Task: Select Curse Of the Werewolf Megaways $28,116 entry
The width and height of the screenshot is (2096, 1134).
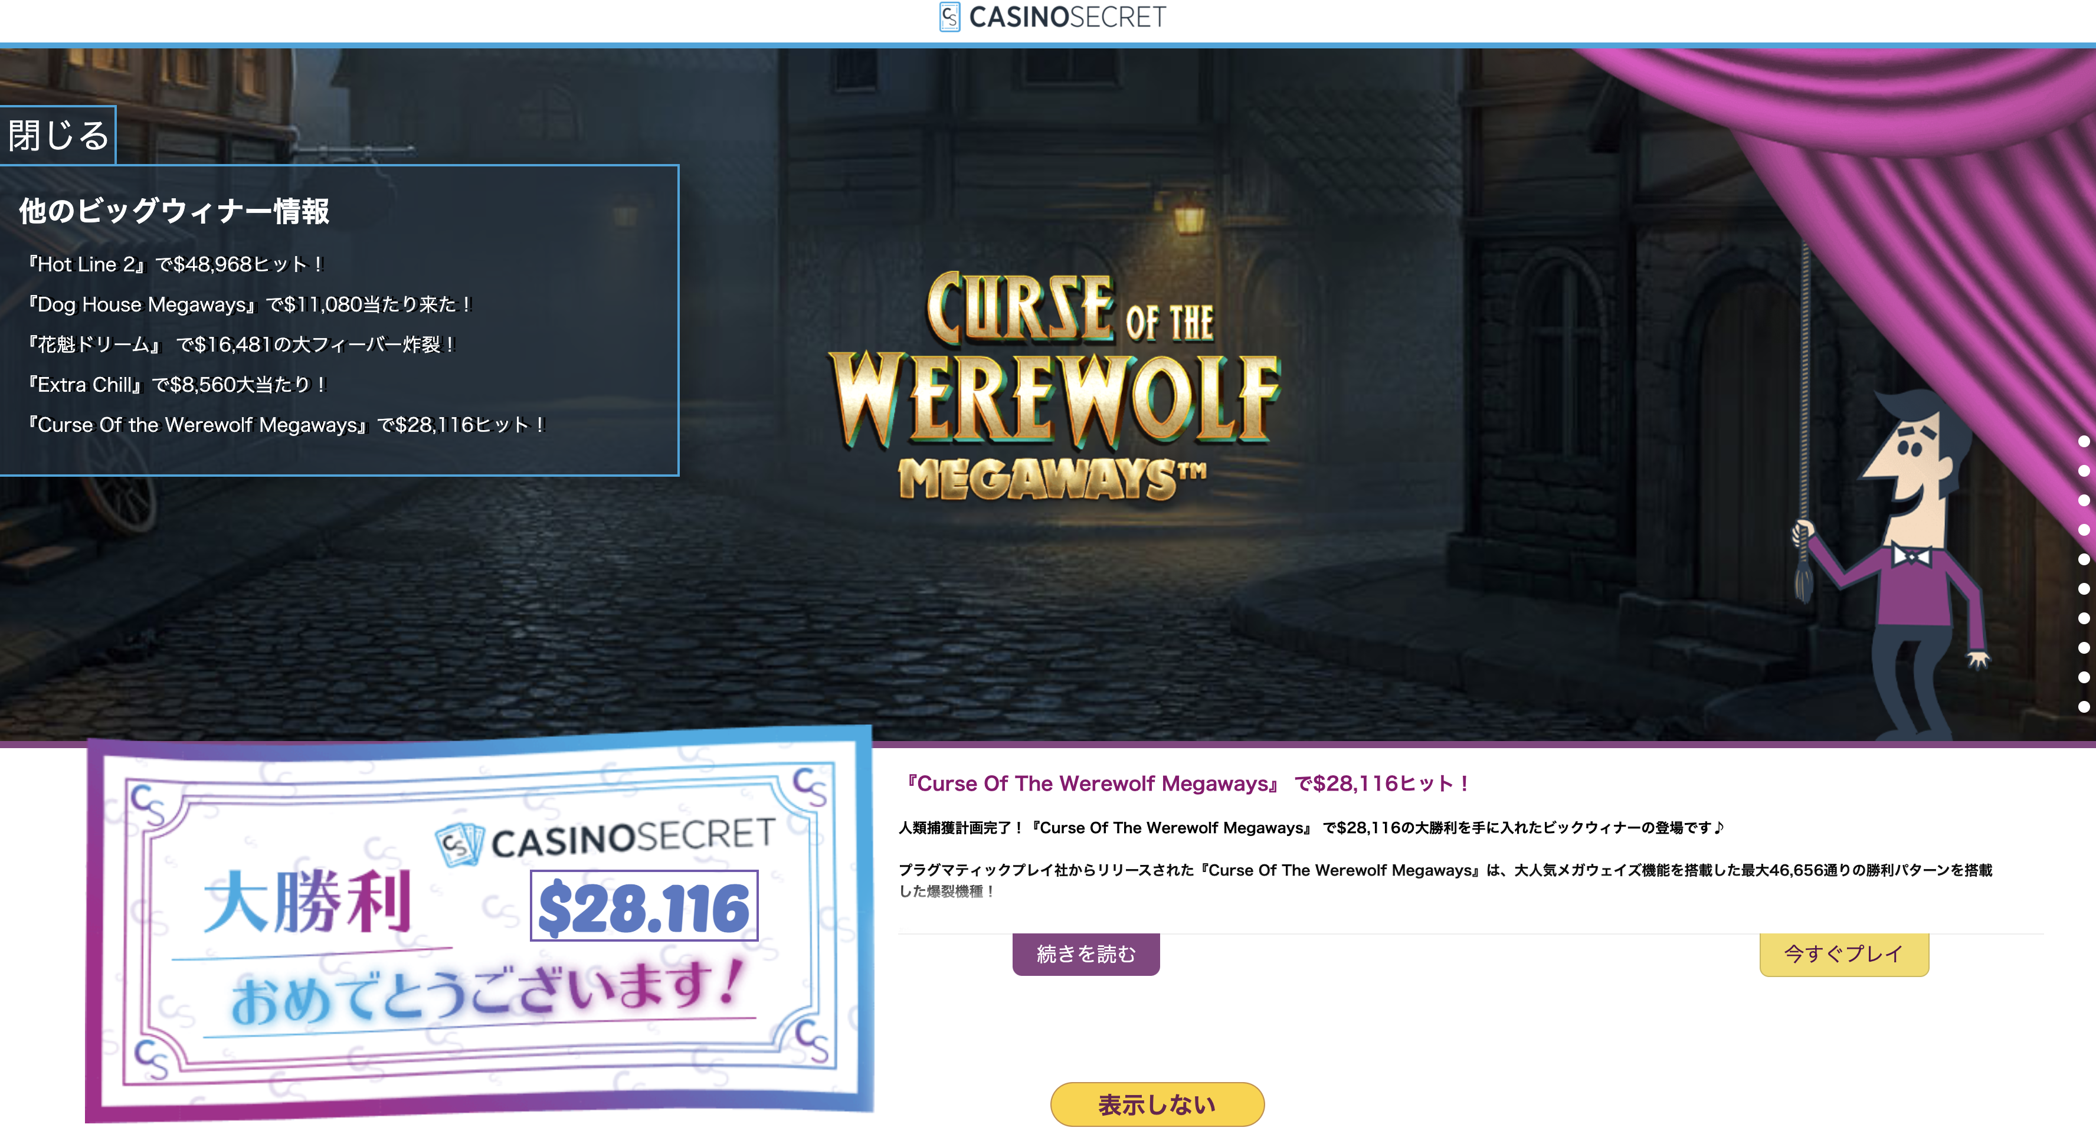Action: tap(286, 425)
